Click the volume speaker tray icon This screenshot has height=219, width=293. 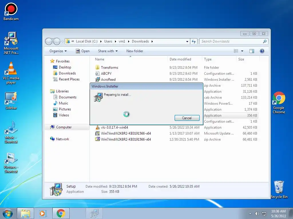[257, 214]
